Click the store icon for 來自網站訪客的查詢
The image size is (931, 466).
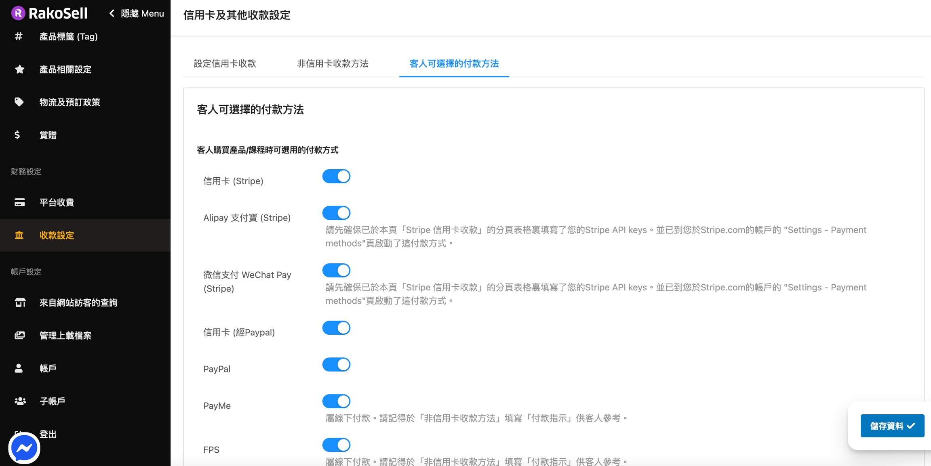pos(20,302)
